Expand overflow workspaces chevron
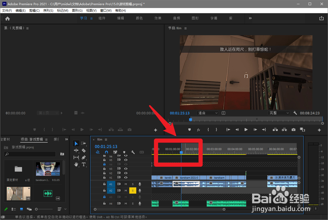328x220 pixels. (250, 18)
